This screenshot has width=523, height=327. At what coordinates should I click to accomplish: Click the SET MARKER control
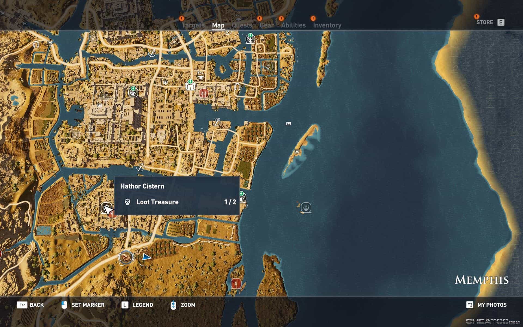83,305
